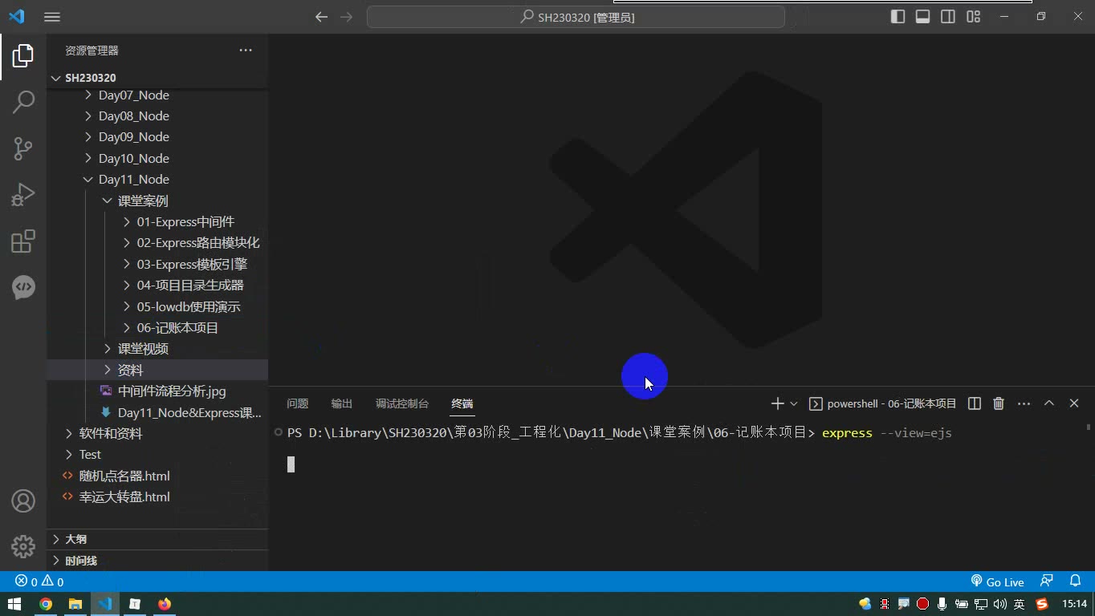Open the Search view icon
The width and height of the screenshot is (1095, 616).
point(23,102)
